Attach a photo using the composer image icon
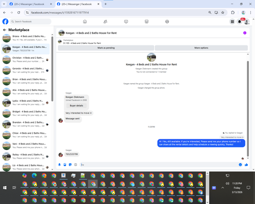This screenshot has height=204, width=255. (x=65, y=165)
